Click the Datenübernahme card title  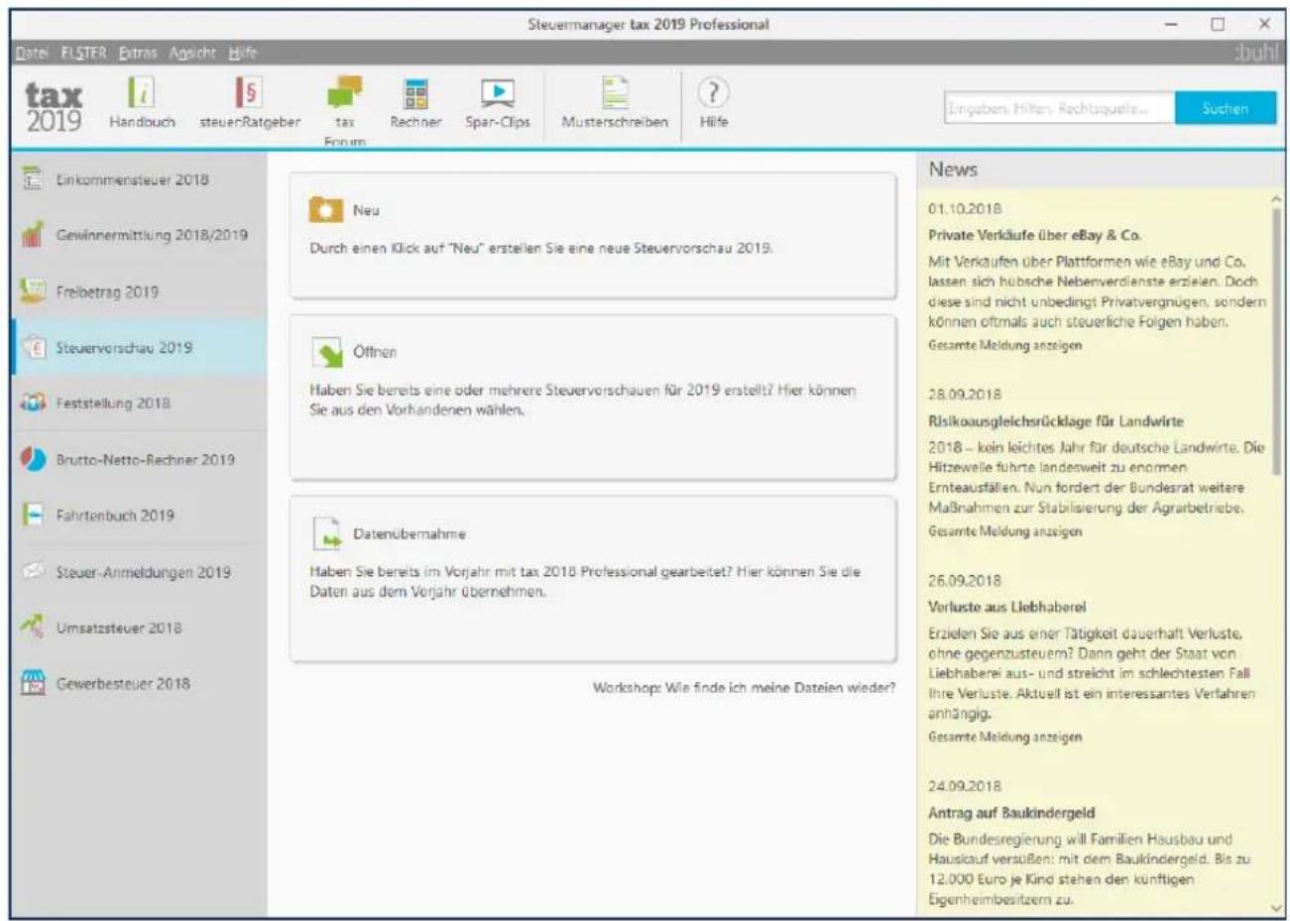410,533
